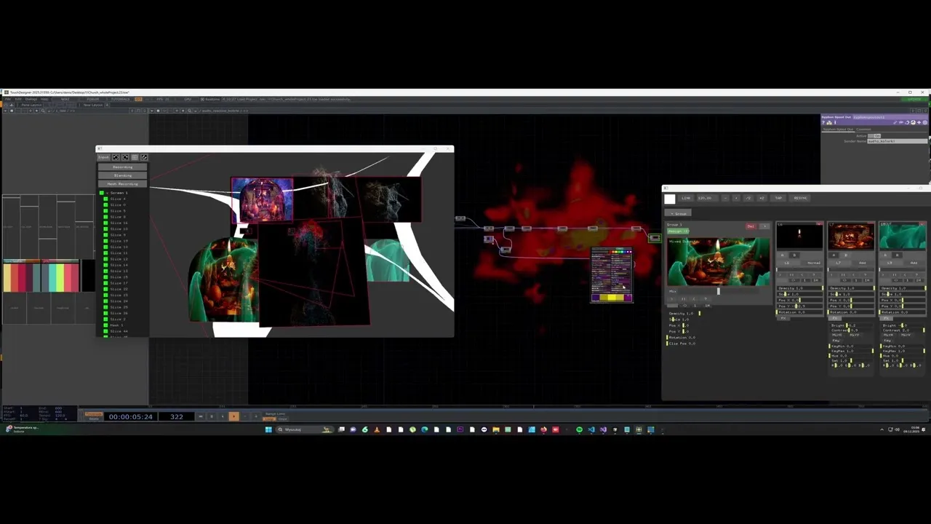Open the Add blend mode dropdown on L7
The width and height of the screenshot is (931, 524).
click(x=863, y=263)
